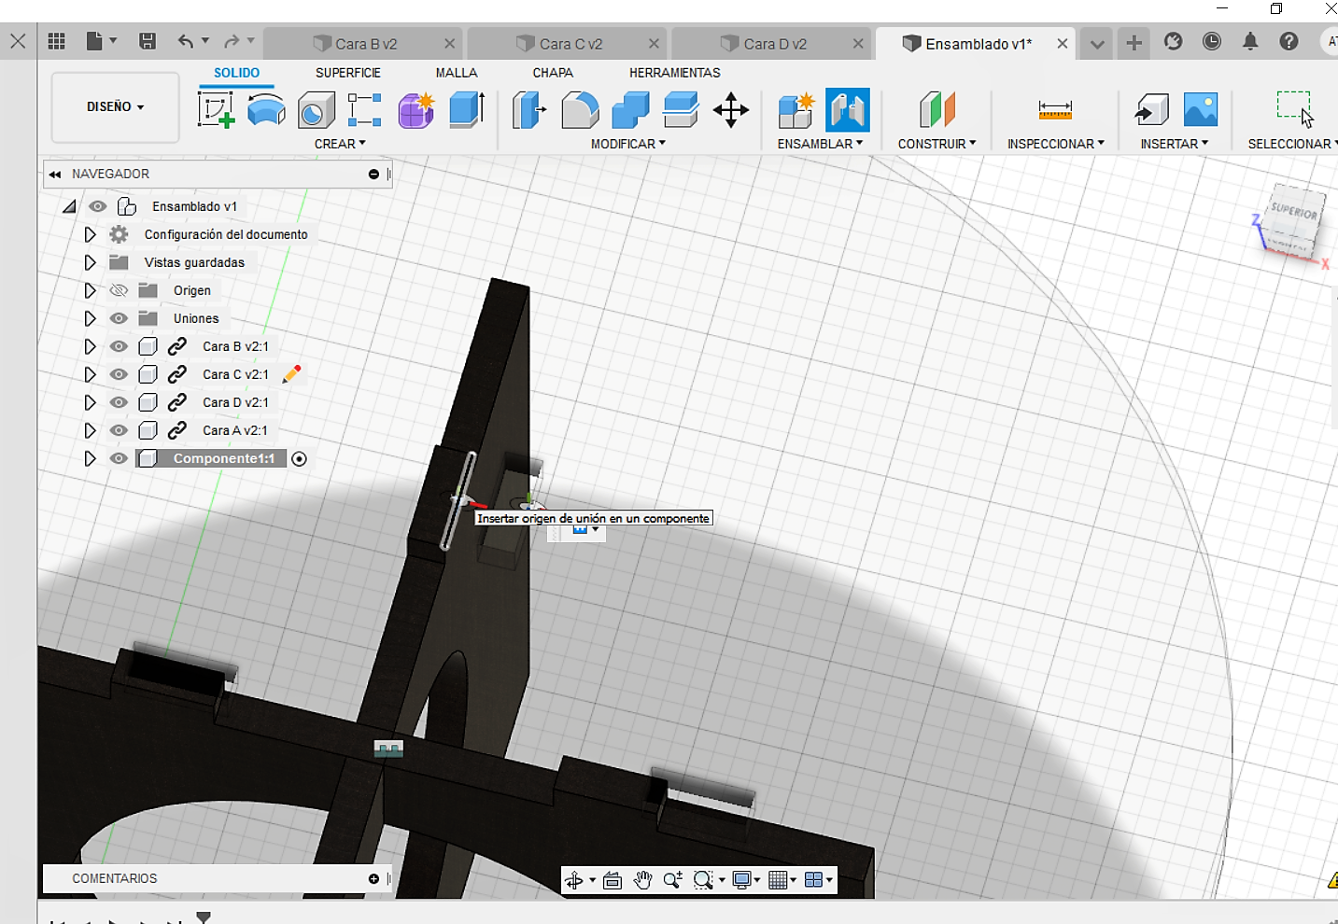Hide the Cara B v2:1 component
1338x924 pixels.
tap(119, 346)
